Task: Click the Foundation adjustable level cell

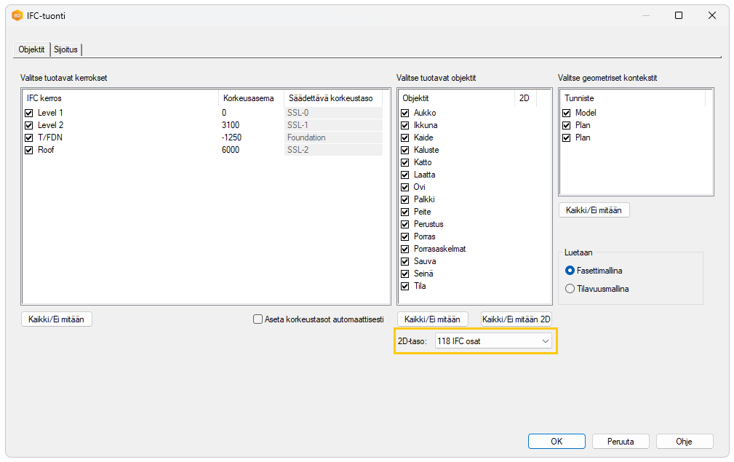Action: click(x=333, y=138)
